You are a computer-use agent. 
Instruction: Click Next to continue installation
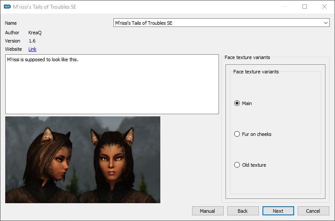pos(278,211)
